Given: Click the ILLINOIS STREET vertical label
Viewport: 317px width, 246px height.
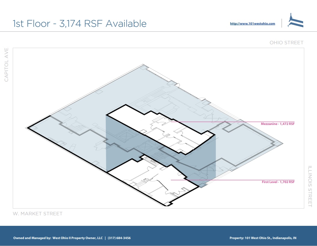Looking at the screenshot, I should 310,186.
